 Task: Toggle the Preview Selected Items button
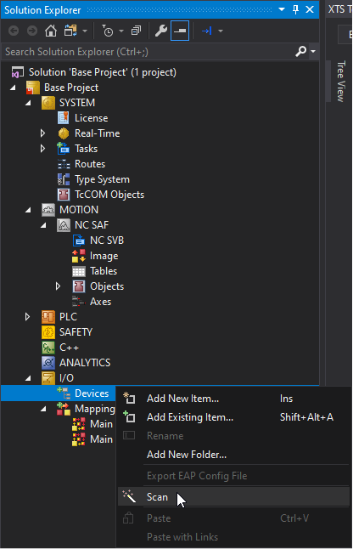[180, 31]
